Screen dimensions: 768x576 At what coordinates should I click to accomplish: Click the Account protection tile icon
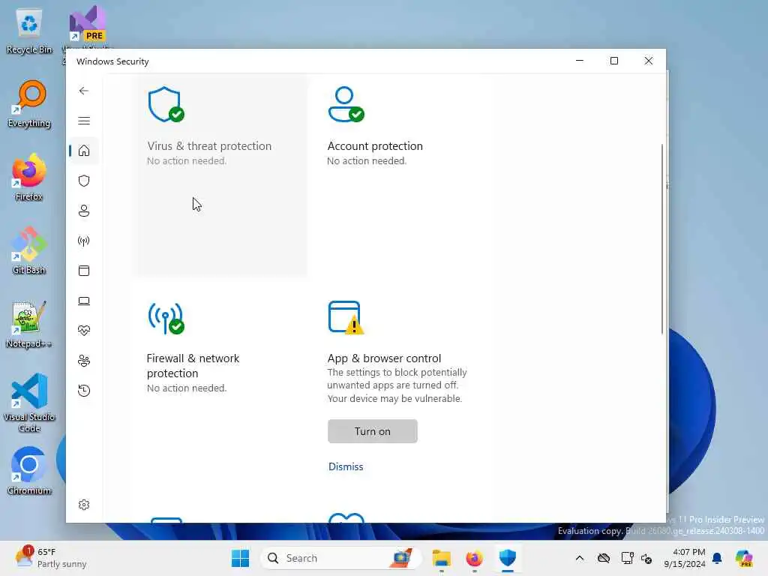346,104
